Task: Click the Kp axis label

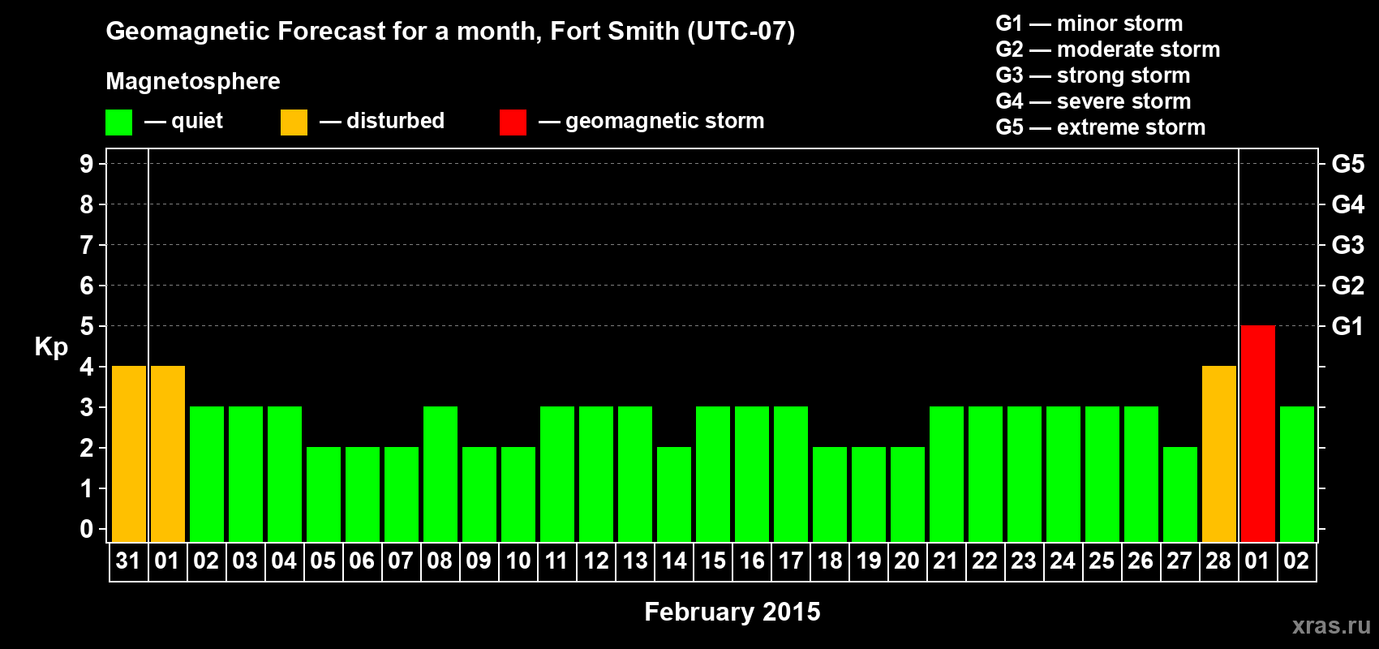Action: coord(51,347)
